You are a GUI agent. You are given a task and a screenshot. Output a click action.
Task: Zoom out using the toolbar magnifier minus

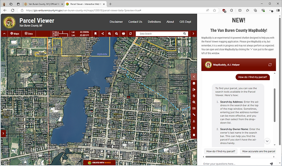click(x=117, y=33)
